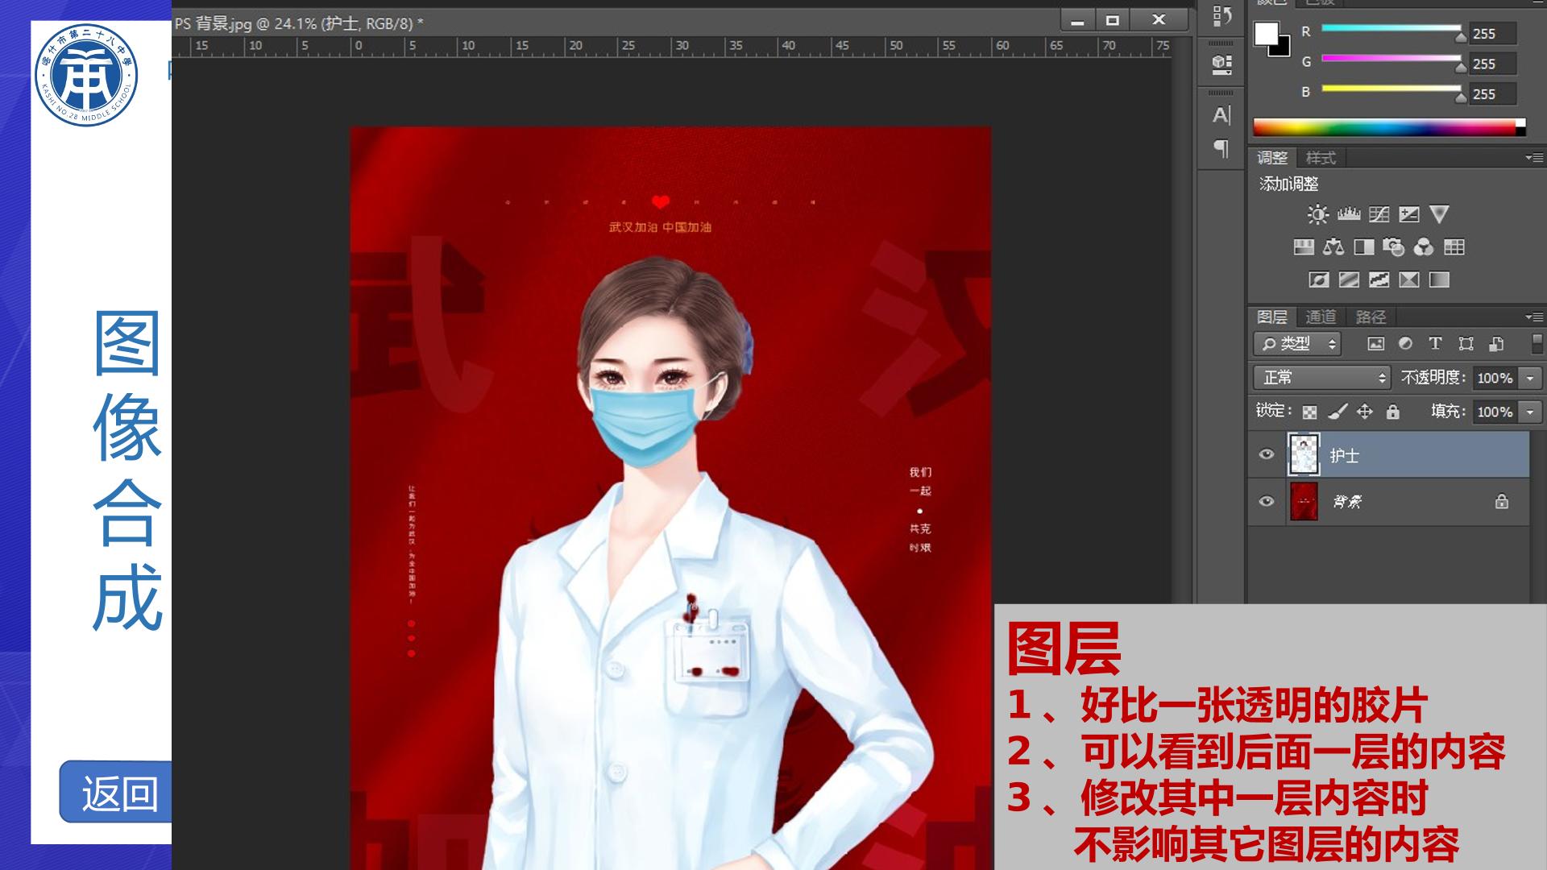Filter layers by smart objects
Viewport: 1547px width, 870px height.
pyautogui.click(x=1496, y=344)
